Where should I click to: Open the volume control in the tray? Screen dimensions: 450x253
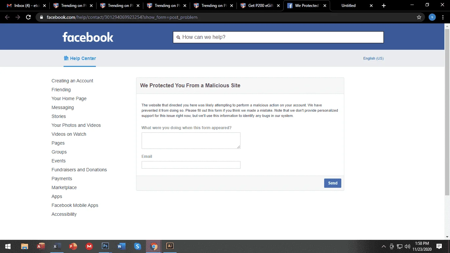(408, 246)
